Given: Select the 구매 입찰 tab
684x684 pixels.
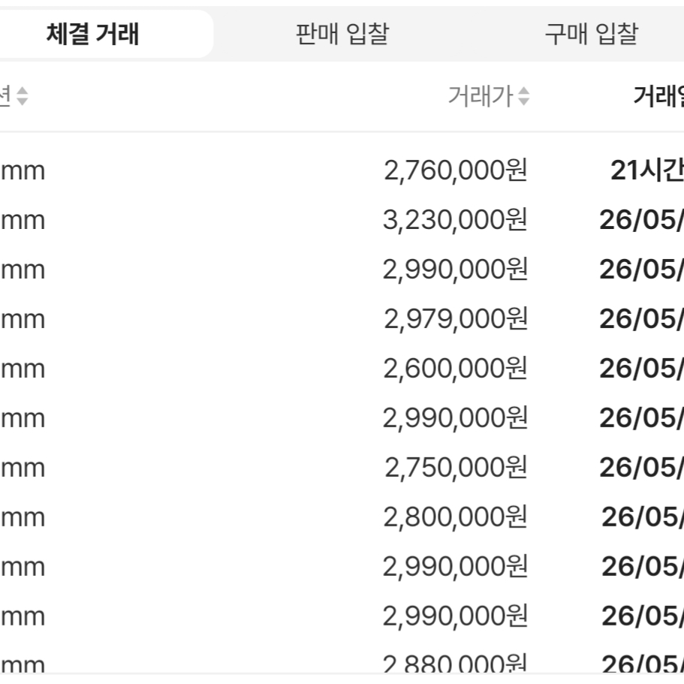Looking at the screenshot, I should (x=592, y=34).
